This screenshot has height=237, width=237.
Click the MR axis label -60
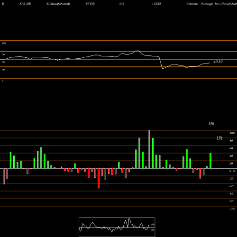pyautogui.click(x=231, y=194)
